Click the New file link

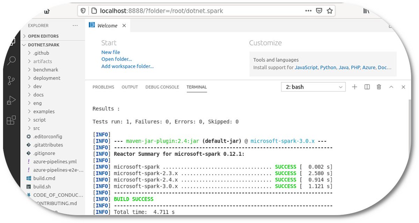pyautogui.click(x=111, y=52)
